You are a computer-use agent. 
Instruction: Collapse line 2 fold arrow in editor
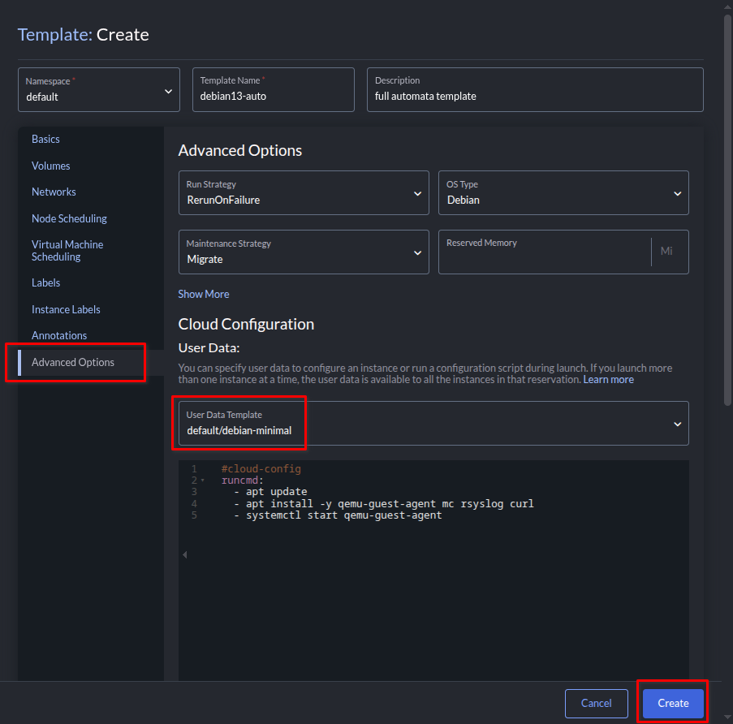[202, 481]
